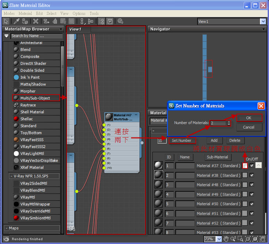Delete selected with the X toolbar icon
This screenshot has height=244, width=269.
tap(36, 21)
